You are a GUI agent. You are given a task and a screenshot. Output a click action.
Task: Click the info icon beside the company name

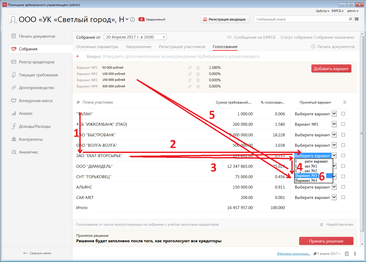pos(132,19)
